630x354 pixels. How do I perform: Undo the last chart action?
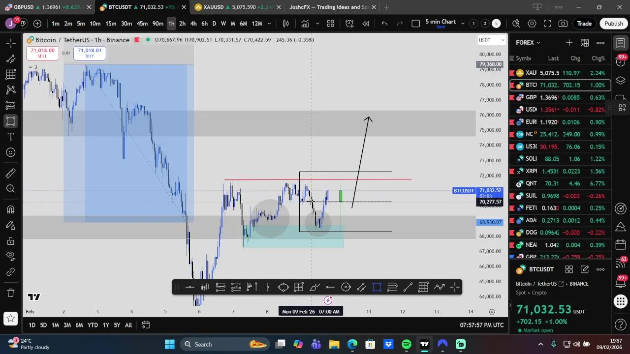pos(384,24)
